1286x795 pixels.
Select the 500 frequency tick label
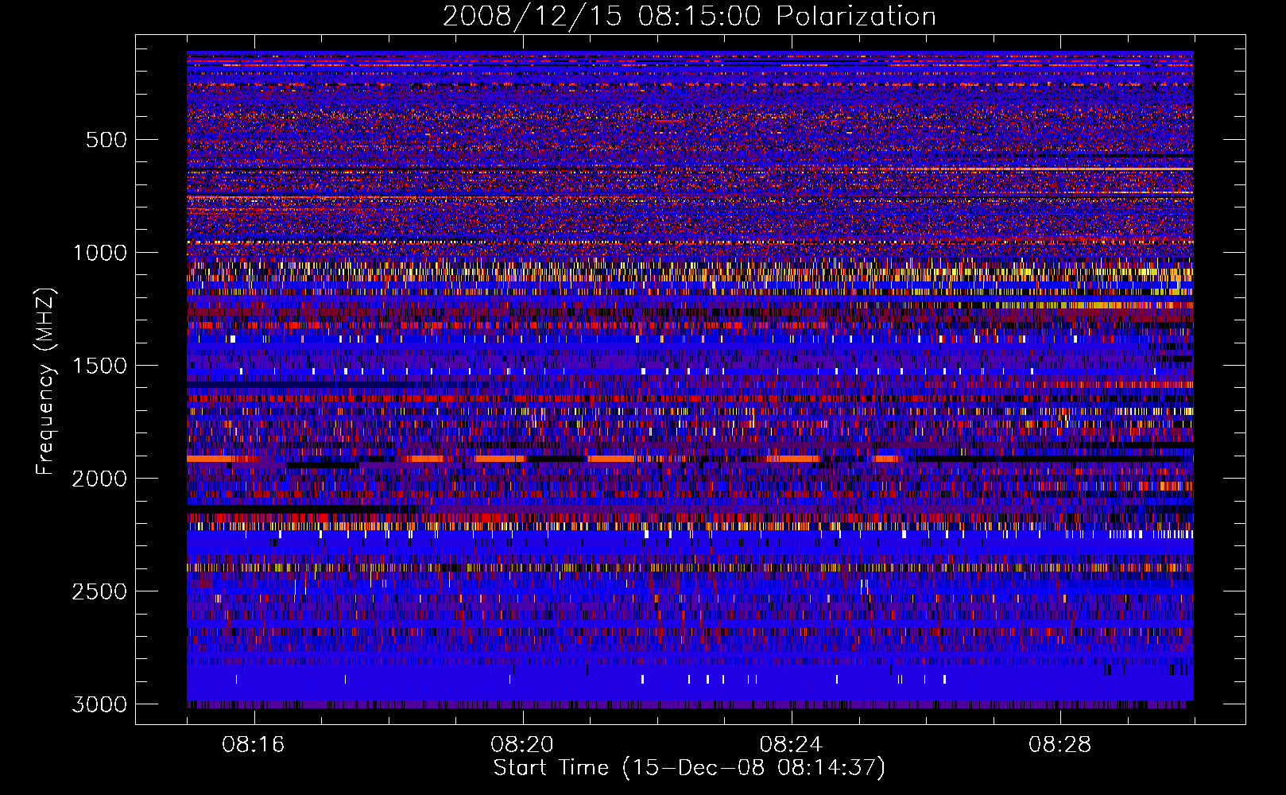[x=106, y=140]
